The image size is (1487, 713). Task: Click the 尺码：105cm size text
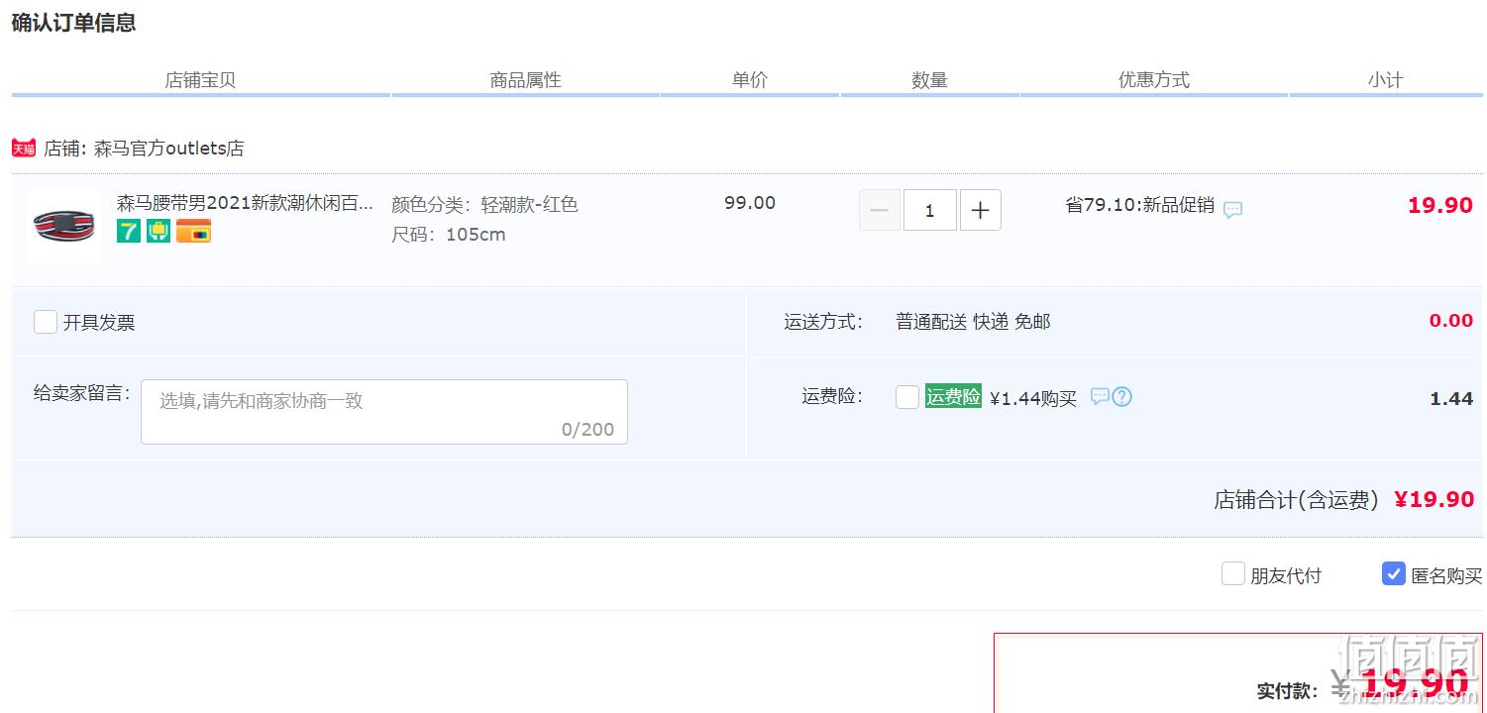pos(449,235)
